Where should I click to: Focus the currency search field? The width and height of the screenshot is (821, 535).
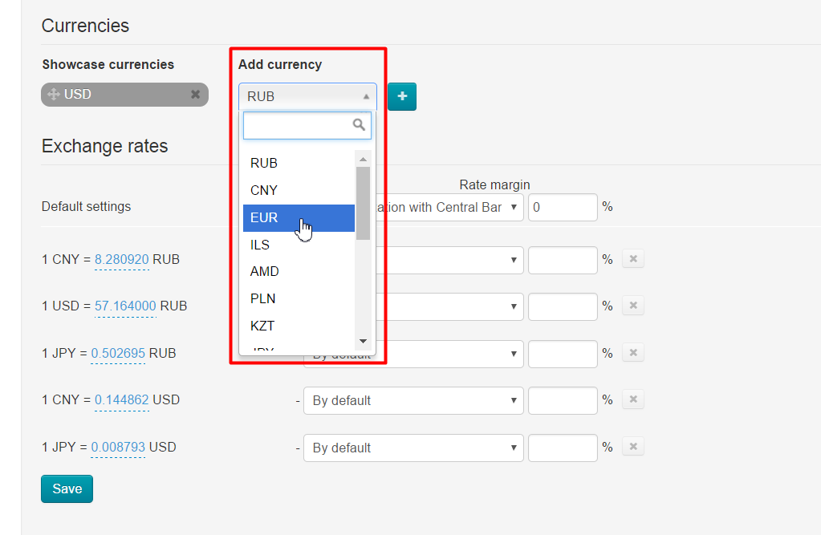click(307, 125)
